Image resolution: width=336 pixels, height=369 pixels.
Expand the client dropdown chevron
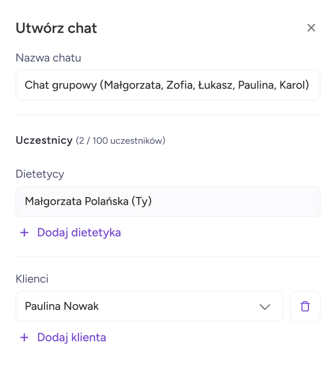pos(264,306)
